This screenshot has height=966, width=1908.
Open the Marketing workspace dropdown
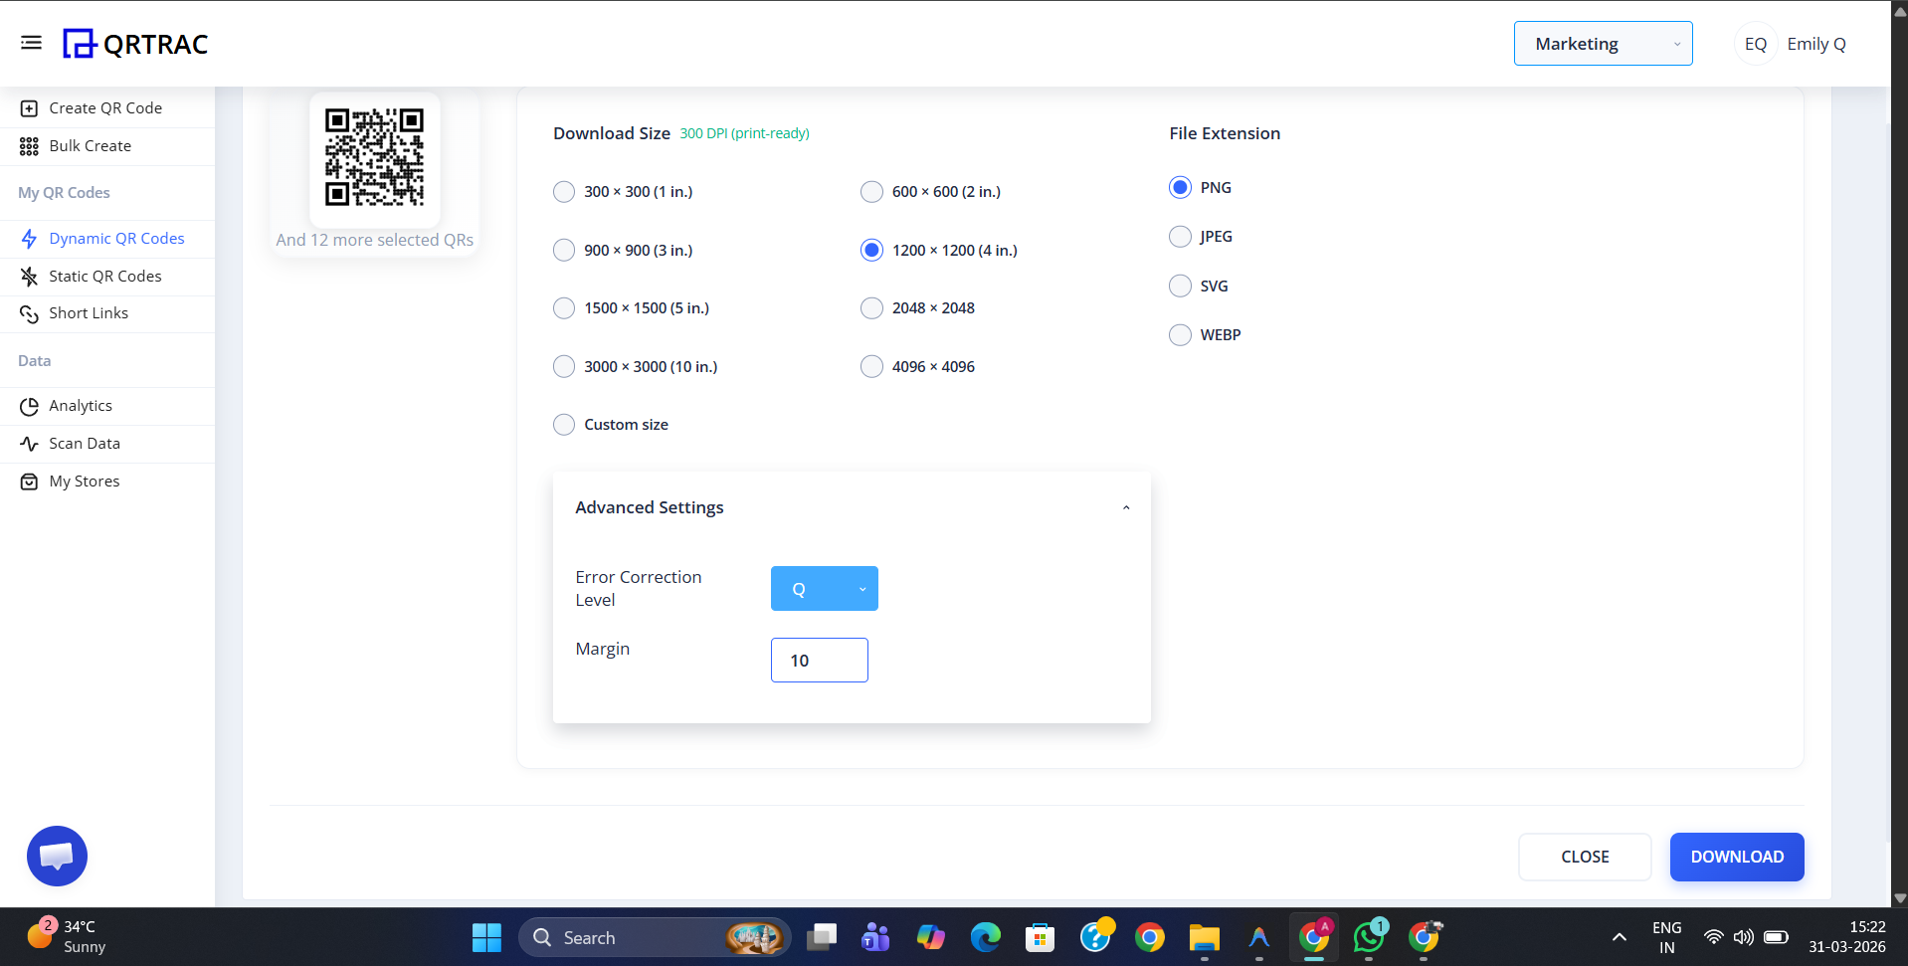coord(1603,43)
